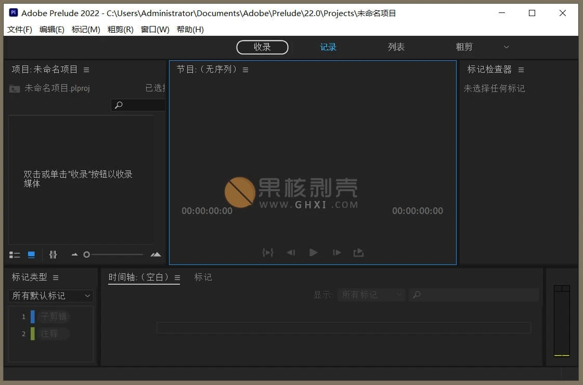Open the 项目:未命名项目 panel menu

point(86,70)
